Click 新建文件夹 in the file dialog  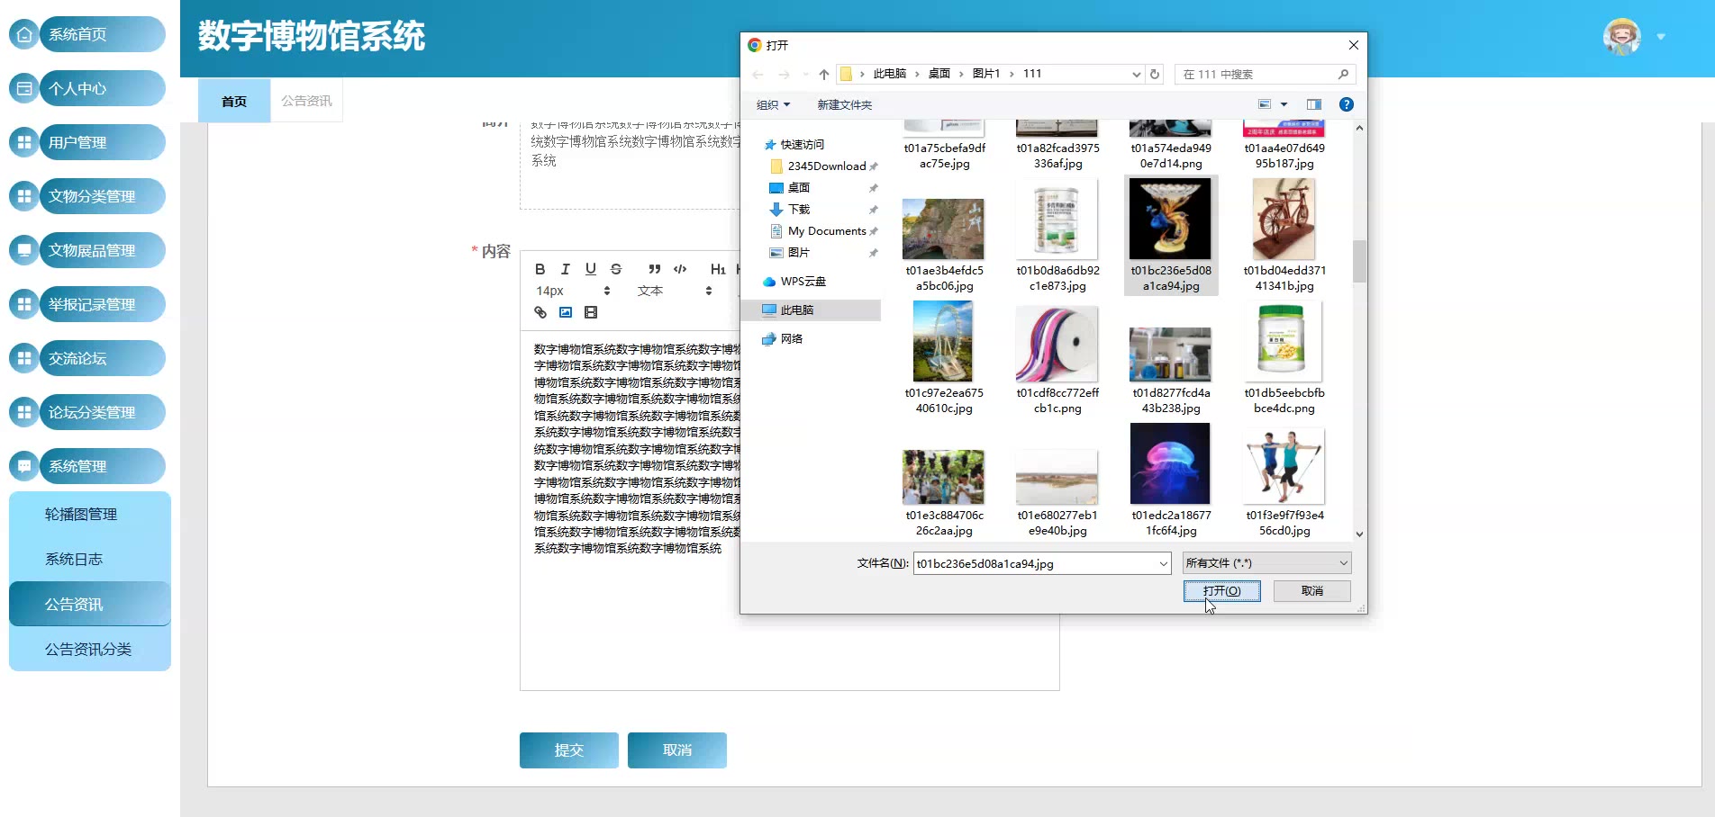click(x=844, y=104)
